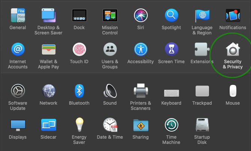Open Touch ID preferences

pyautogui.click(x=79, y=49)
